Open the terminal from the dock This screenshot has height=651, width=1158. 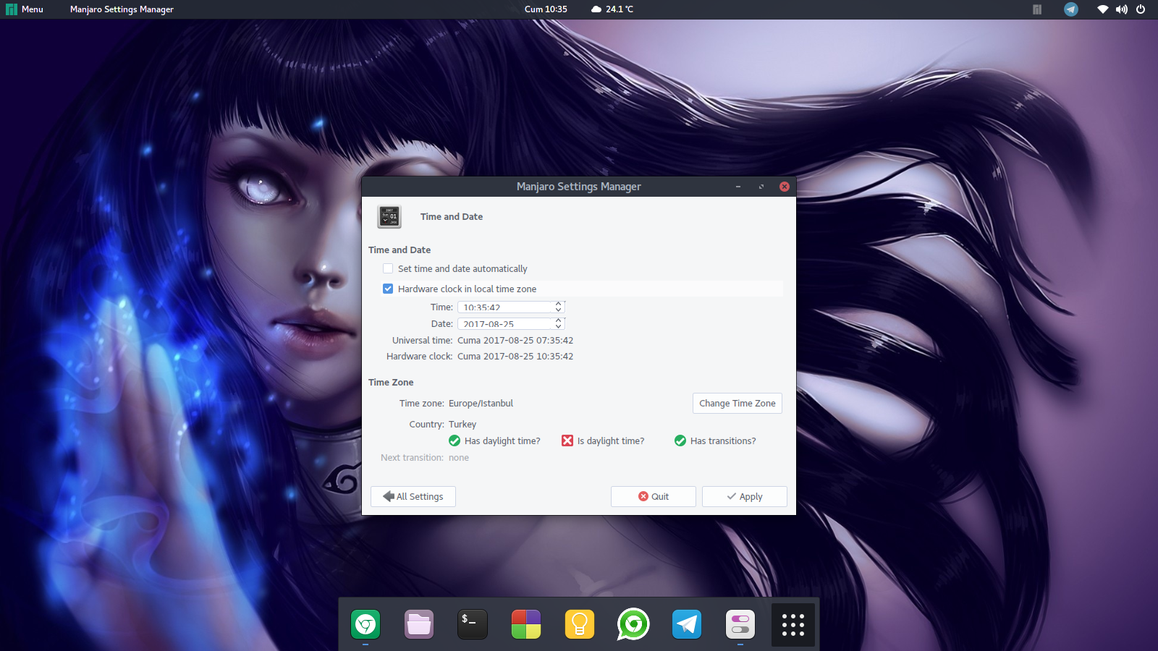(x=473, y=624)
